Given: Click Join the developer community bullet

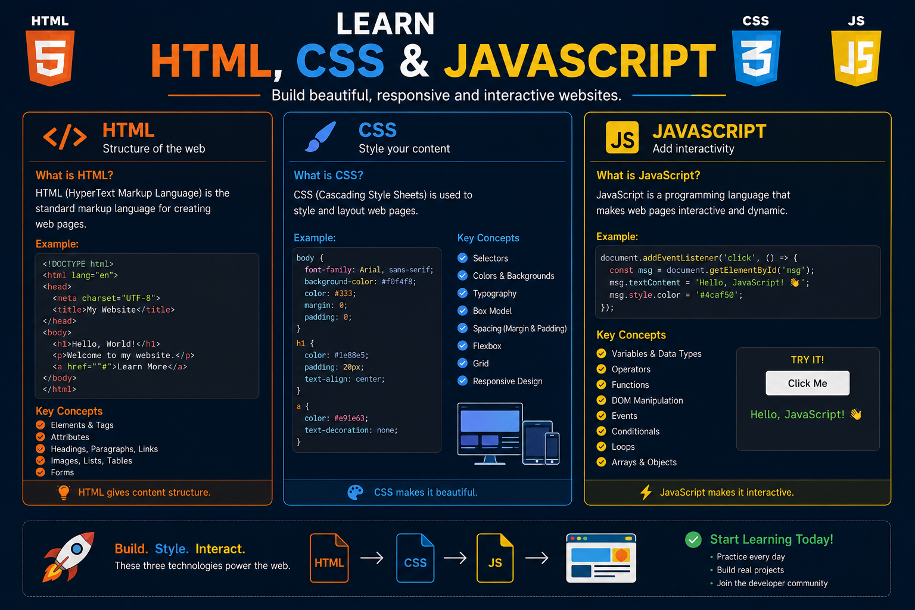Looking at the screenshot, I should [x=772, y=583].
